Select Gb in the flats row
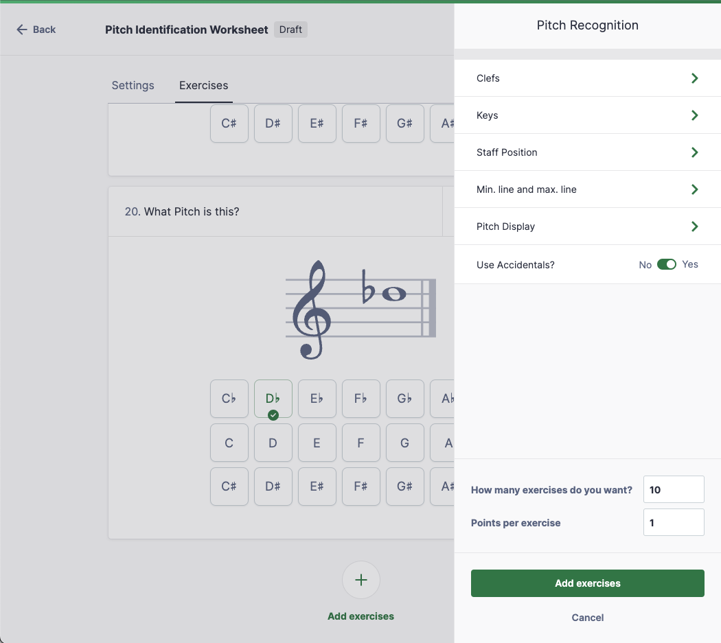Screen dimensions: 721x643 (404, 398)
